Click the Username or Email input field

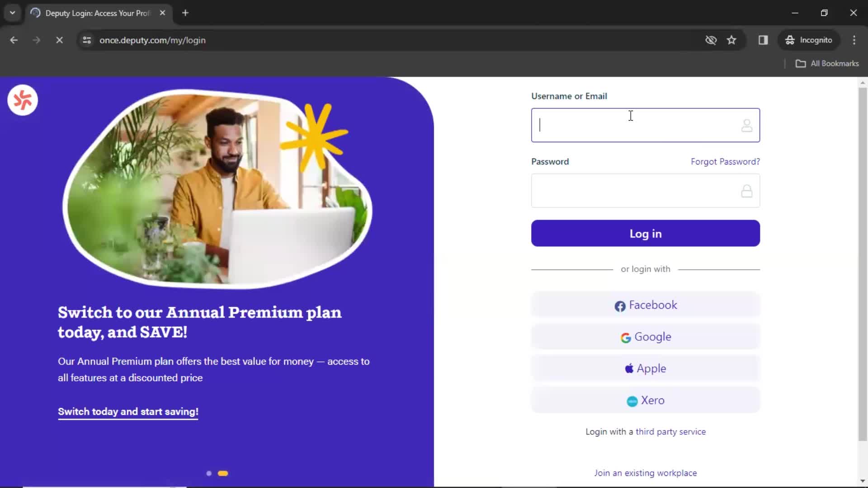646,125
